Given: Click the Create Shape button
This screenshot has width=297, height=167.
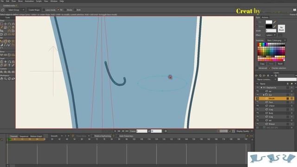Looking at the screenshot, I should [34, 10].
